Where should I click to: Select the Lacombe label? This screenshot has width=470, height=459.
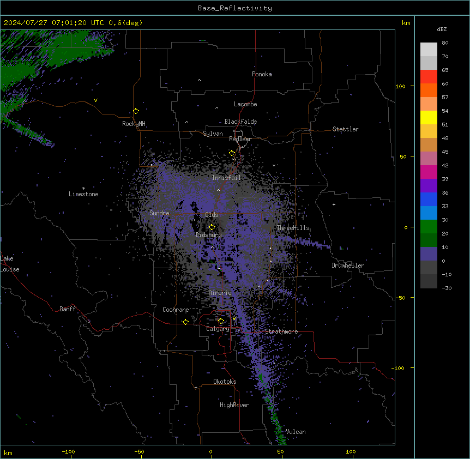point(245,104)
